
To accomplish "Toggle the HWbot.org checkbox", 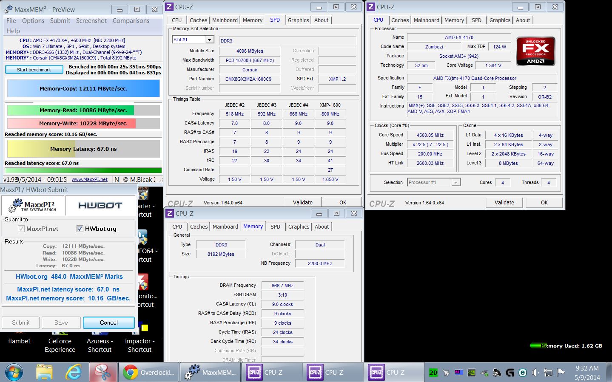I will point(80,229).
